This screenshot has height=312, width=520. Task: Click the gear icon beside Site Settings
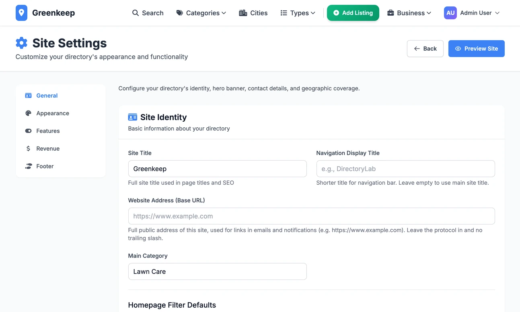(21, 43)
